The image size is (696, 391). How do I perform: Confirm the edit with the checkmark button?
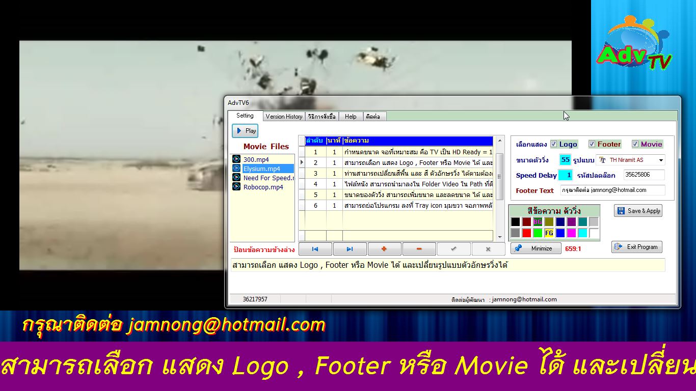[453, 249]
